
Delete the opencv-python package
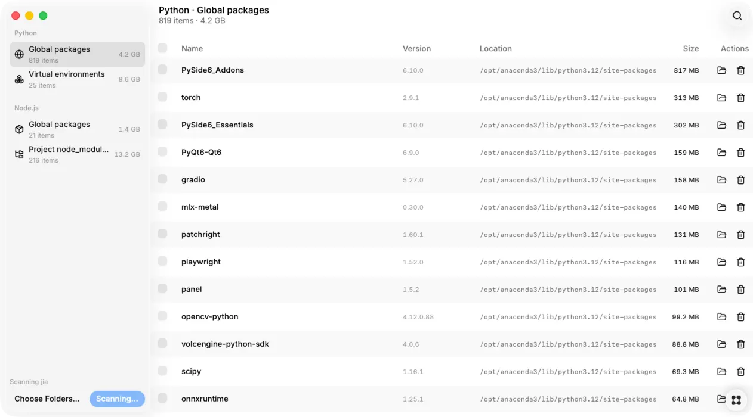coord(740,317)
